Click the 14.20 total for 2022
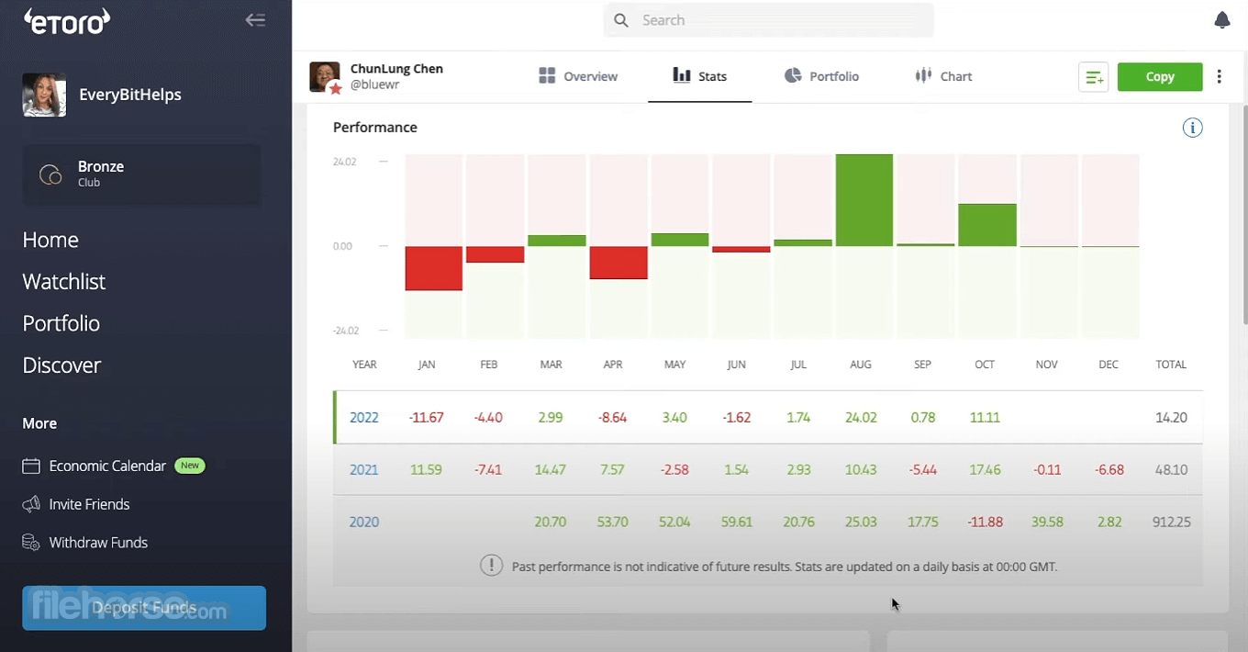Screen dimensions: 1248x652 (x=1171, y=418)
